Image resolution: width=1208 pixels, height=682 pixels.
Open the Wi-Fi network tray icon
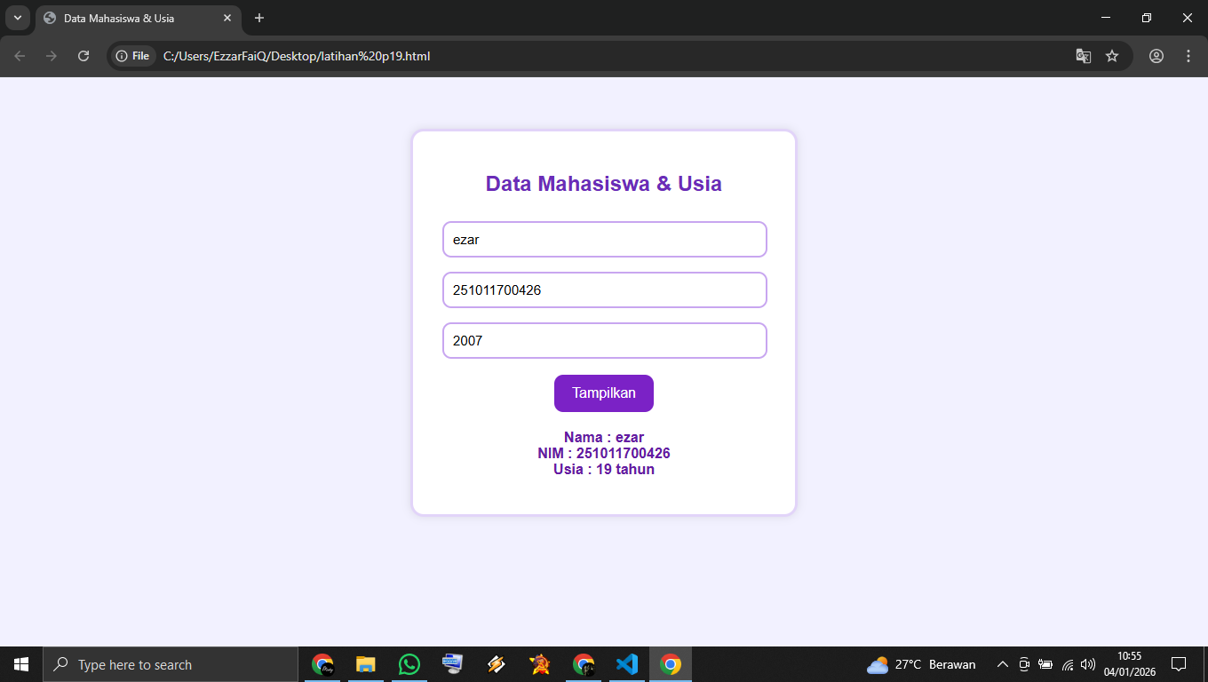click(x=1068, y=664)
